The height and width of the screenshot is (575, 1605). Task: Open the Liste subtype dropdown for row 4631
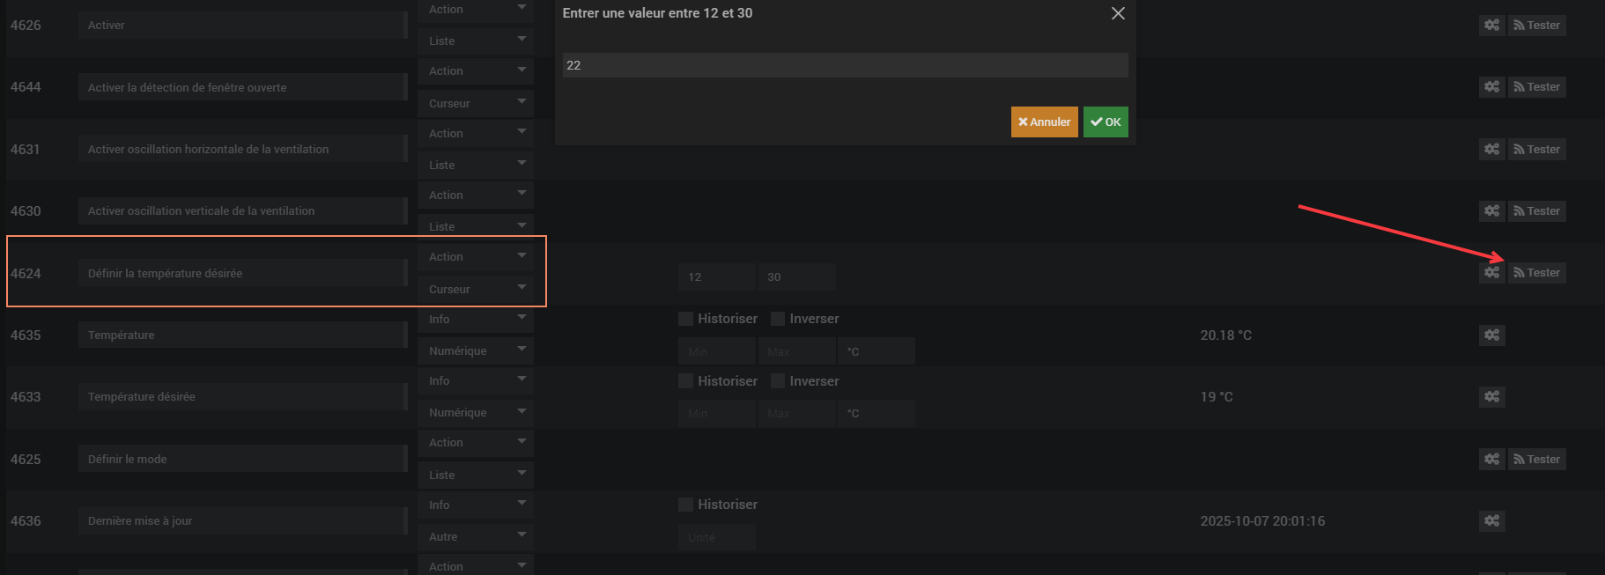coord(476,165)
